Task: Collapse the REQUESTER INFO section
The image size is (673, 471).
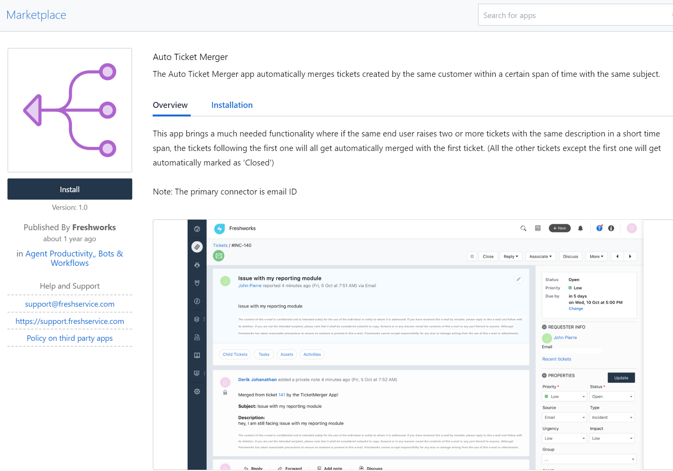Action: point(544,327)
